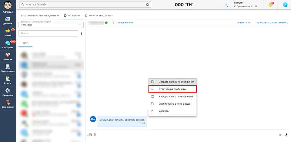Attach a file with paperclip icon

pyautogui.click(x=95, y=135)
